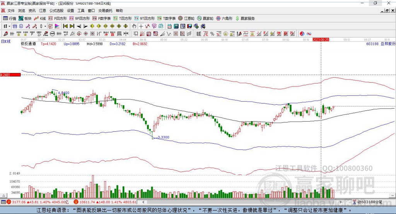
Task: Open the 窗口 menu
Action: (91, 10)
